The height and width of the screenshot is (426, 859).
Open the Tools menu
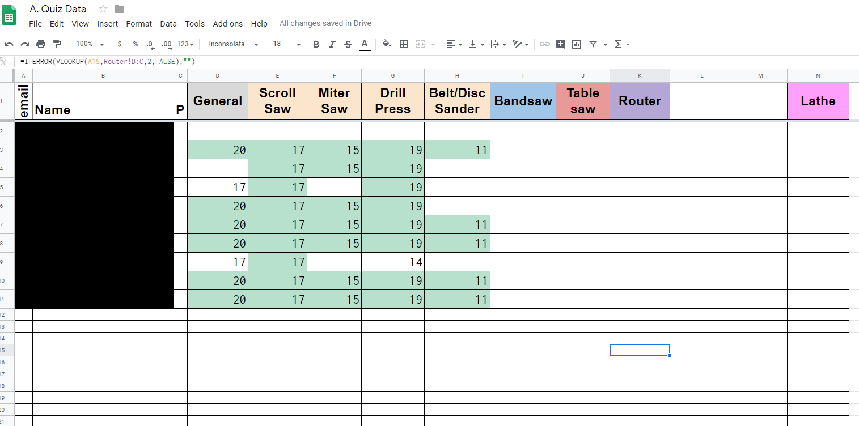point(195,24)
